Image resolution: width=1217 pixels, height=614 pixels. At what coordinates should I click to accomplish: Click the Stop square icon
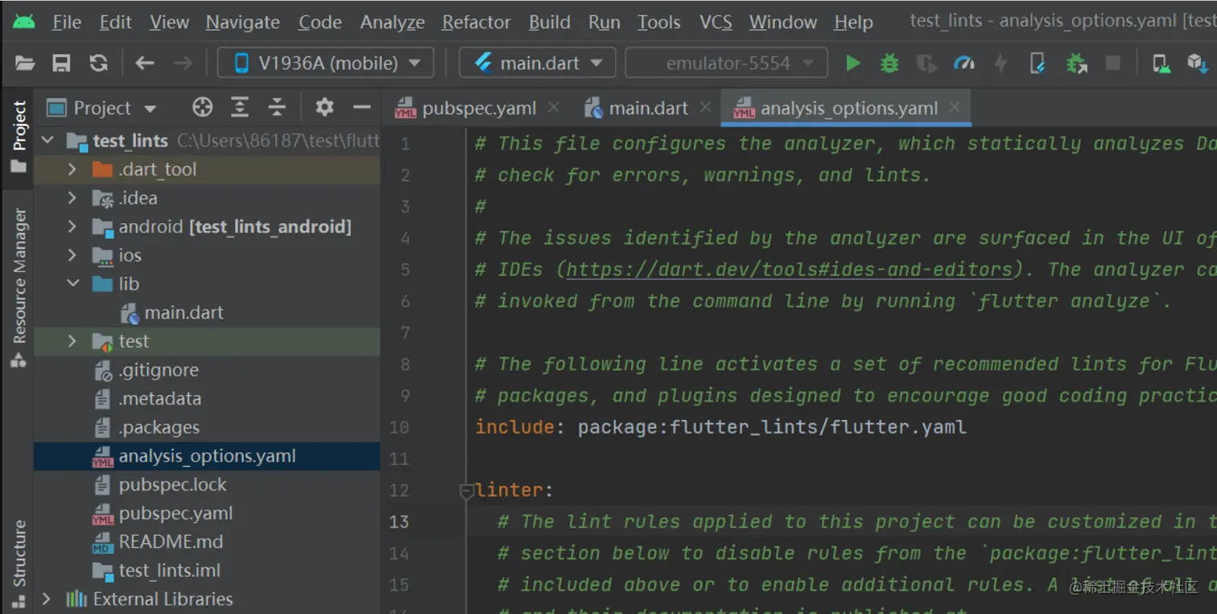click(x=1113, y=63)
